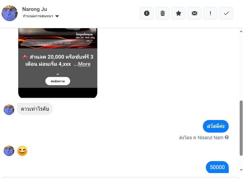The image size is (243, 179).
Task: Select the 50000 sent message bubble
Action: (x=217, y=167)
